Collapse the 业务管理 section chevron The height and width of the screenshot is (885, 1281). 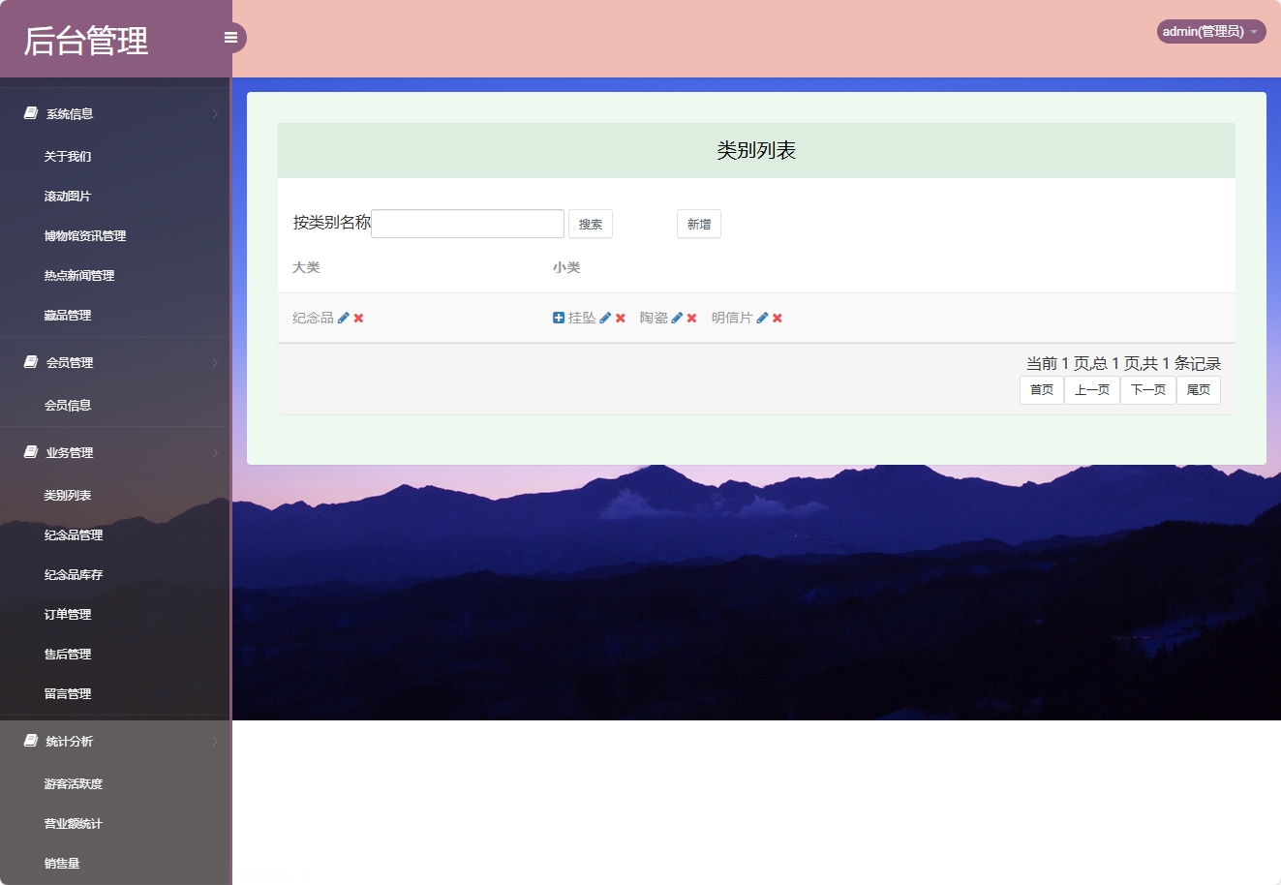(215, 453)
